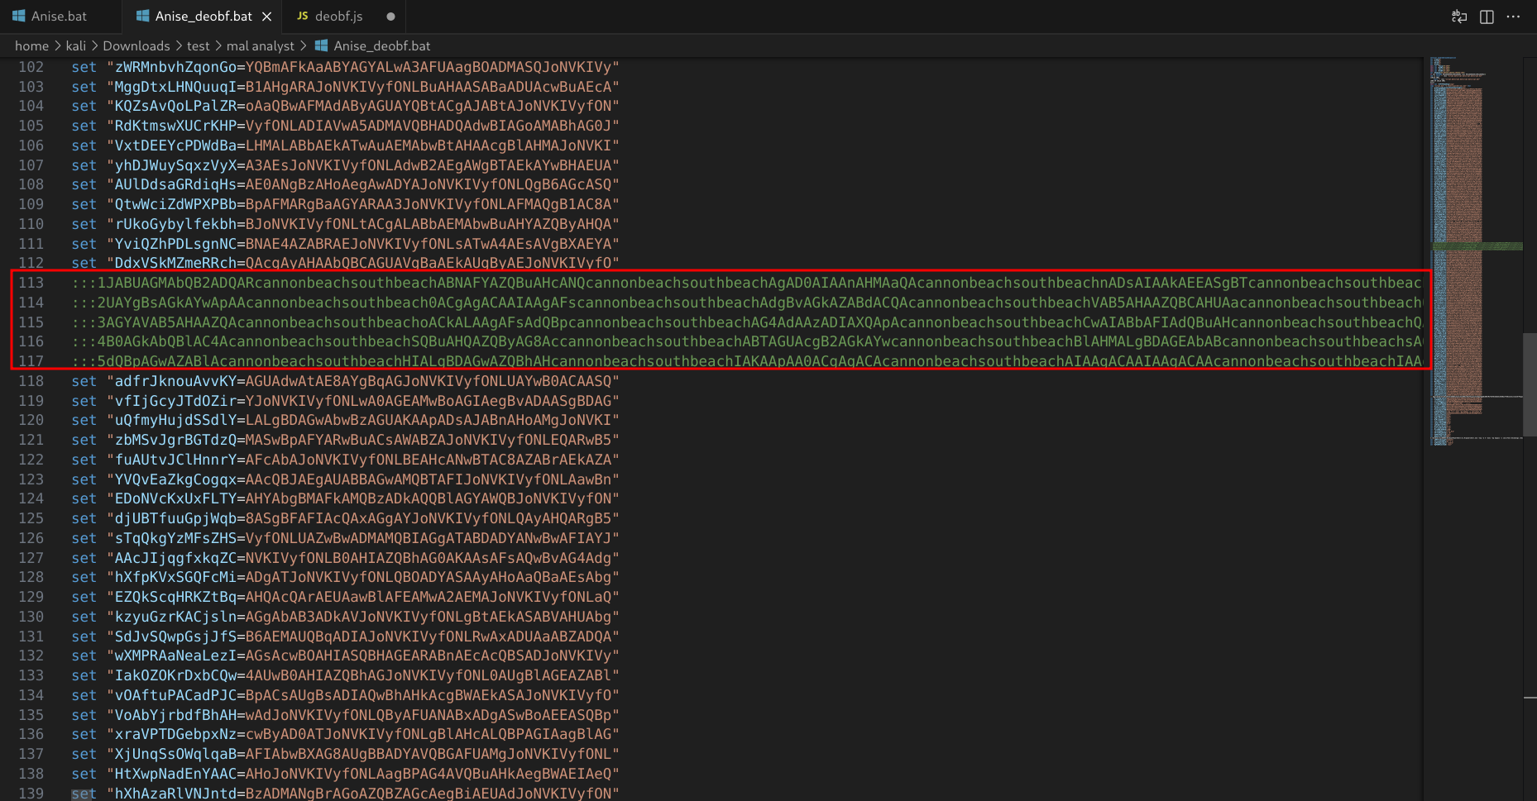The height and width of the screenshot is (801, 1537).
Task: Place cursor on set keyword at line 139
Action: [84, 794]
